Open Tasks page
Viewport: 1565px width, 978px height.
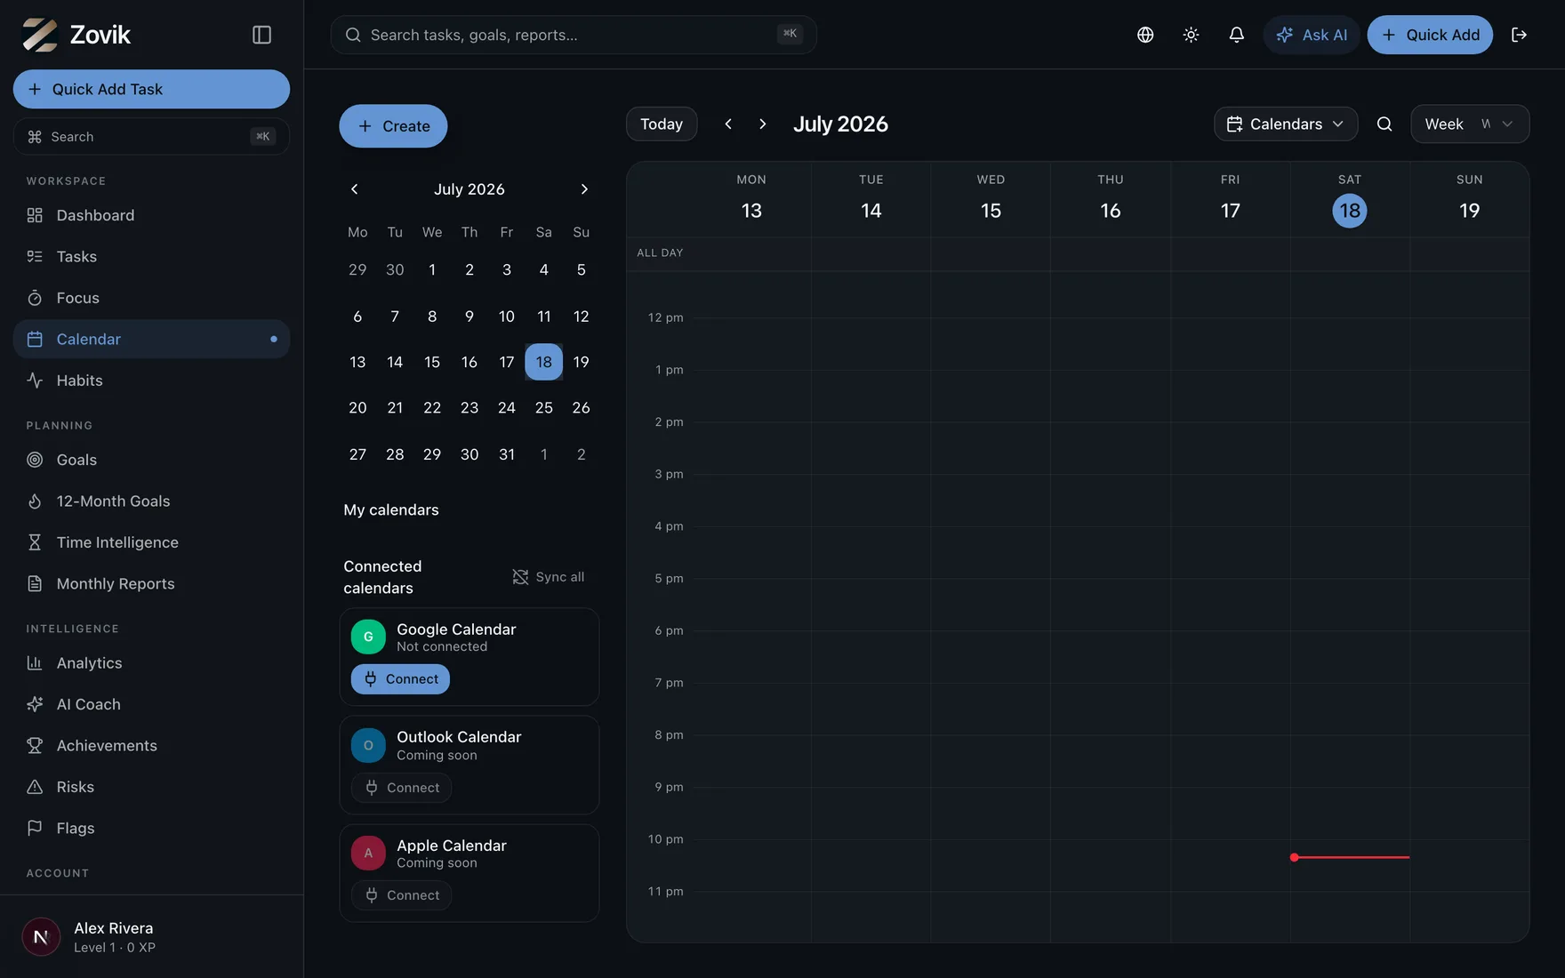pyautogui.click(x=151, y=256)
